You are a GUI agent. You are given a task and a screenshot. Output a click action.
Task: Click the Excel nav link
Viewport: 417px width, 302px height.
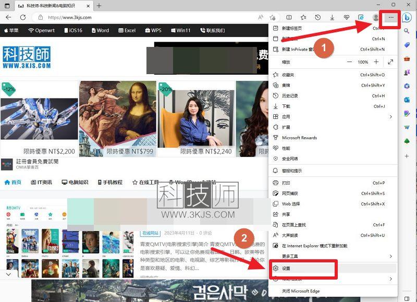click(x=127, y=30)
